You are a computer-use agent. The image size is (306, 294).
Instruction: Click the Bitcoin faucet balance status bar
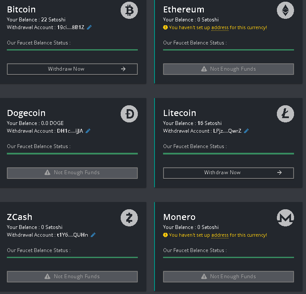pos(72,50)
